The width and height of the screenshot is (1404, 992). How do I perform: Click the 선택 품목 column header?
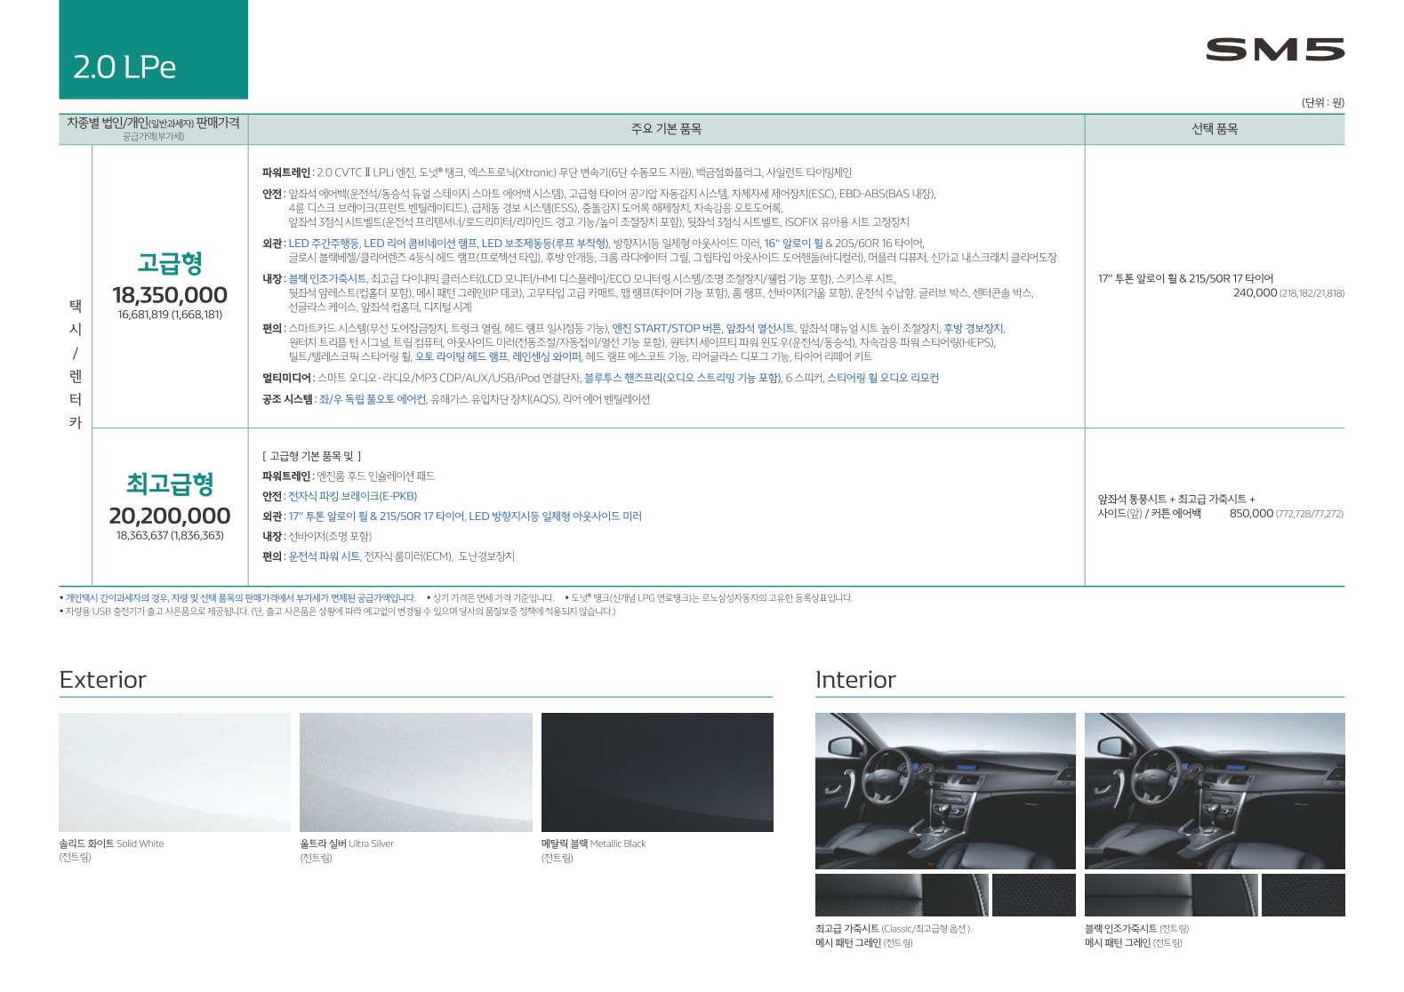1214,129
